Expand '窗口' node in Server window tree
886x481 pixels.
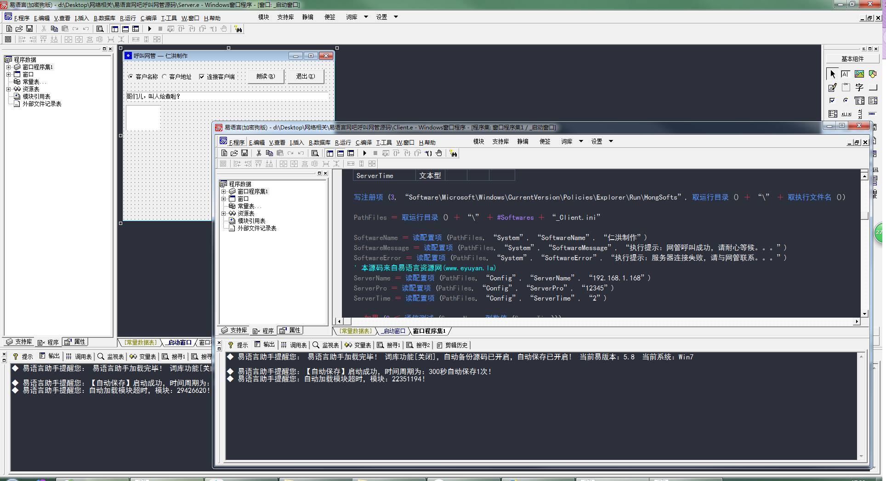click(x=8, y=74)
